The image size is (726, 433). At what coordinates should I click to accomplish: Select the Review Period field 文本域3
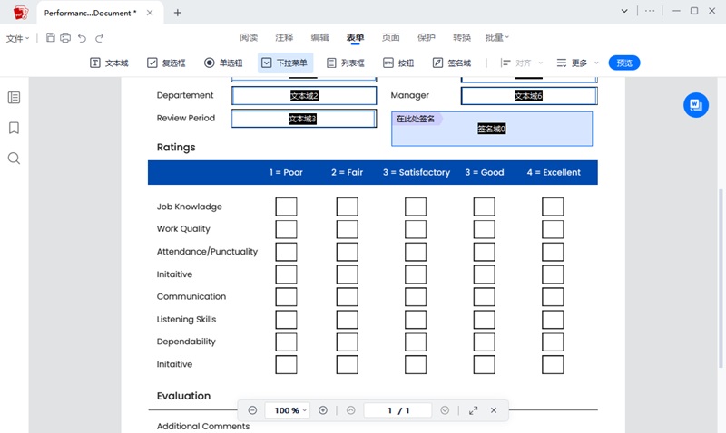[x=304, y=119]
